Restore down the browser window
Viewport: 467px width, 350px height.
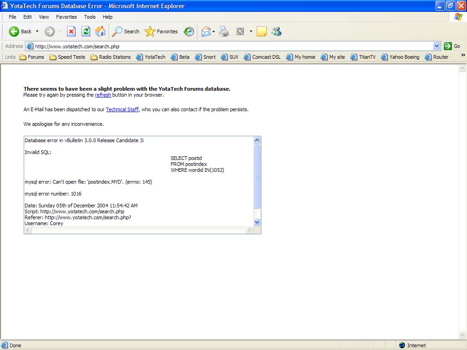(x=451, y=5)
